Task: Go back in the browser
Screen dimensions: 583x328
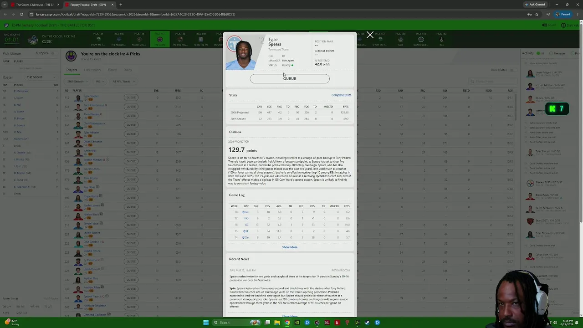Action: click(5, 14)
